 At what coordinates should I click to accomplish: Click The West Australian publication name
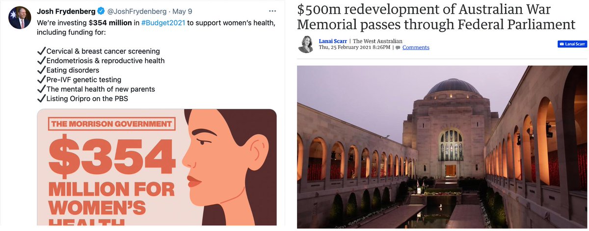(377, 41)
